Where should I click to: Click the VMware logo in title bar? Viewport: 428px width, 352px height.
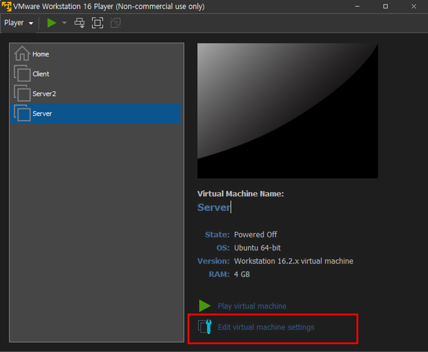click(7, 6)
